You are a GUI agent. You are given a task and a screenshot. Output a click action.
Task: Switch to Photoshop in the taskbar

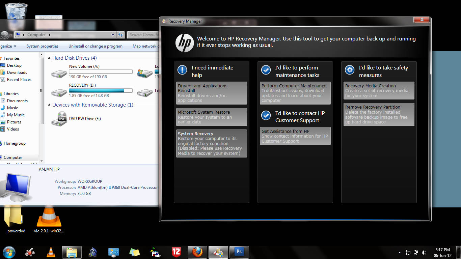(x=239, y=252)
